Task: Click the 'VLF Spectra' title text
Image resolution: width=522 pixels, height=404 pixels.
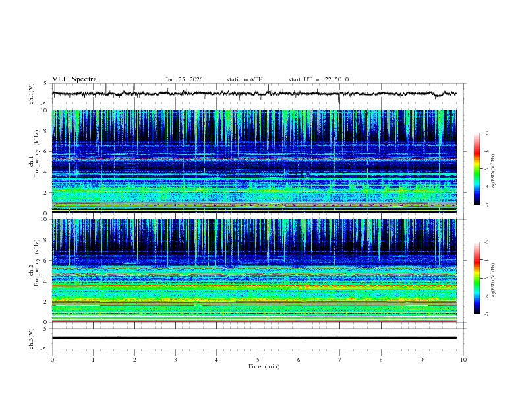Action: [74, 79]
